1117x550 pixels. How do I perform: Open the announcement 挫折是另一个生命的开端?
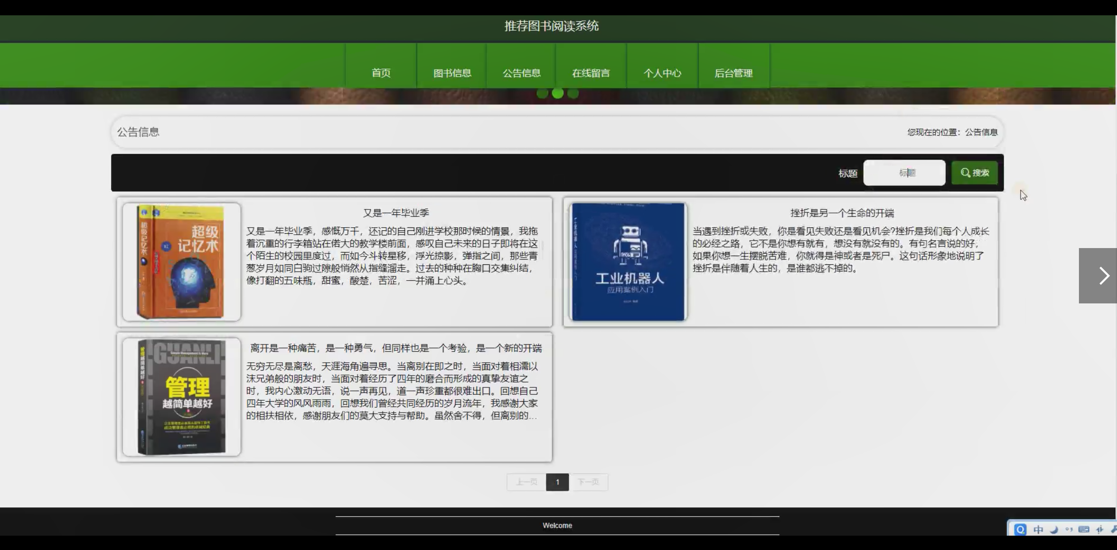pos(842,213)
